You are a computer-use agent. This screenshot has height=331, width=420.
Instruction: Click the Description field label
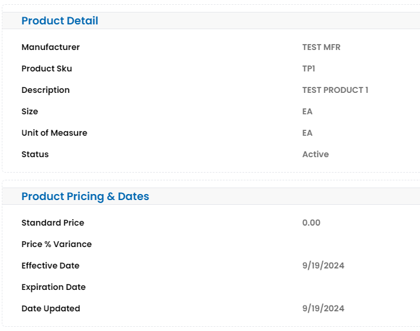tap(45, 90)
